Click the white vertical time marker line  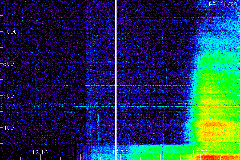click(x=116, y=80)
